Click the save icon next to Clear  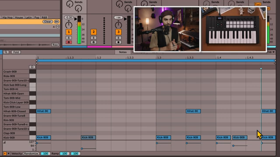point(56,21)
